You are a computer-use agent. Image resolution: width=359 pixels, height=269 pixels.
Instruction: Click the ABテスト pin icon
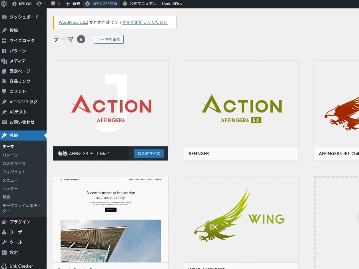(4, 112)
